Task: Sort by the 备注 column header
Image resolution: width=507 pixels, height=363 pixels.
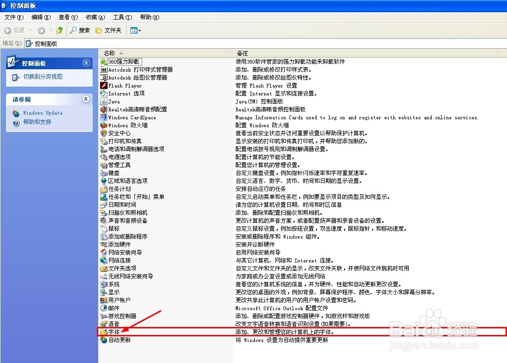Action: tap(365, 53)
